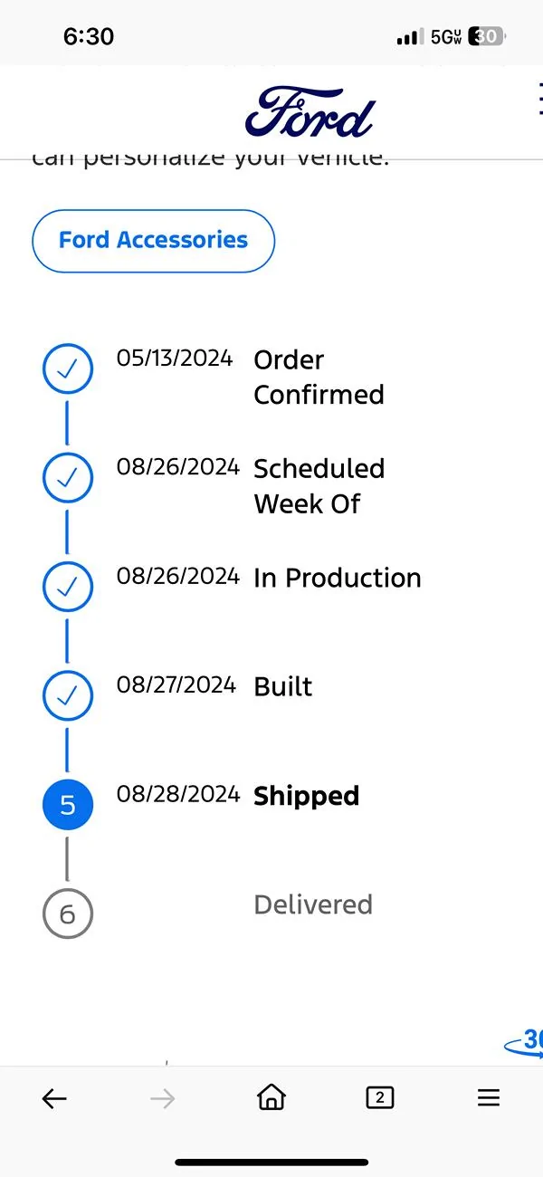Image resolution: width=543 pixels, height=1177 pixels.
Task: Tap the 360 view icon
Action: click(527, 1041)
